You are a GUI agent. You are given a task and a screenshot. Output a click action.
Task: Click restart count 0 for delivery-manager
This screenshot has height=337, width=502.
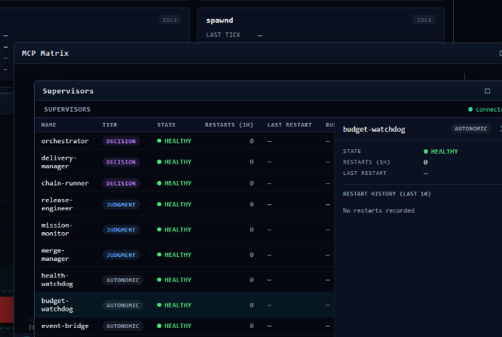click(x=252, y=162)
